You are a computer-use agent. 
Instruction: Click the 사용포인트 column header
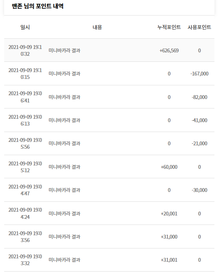[199, 27]
